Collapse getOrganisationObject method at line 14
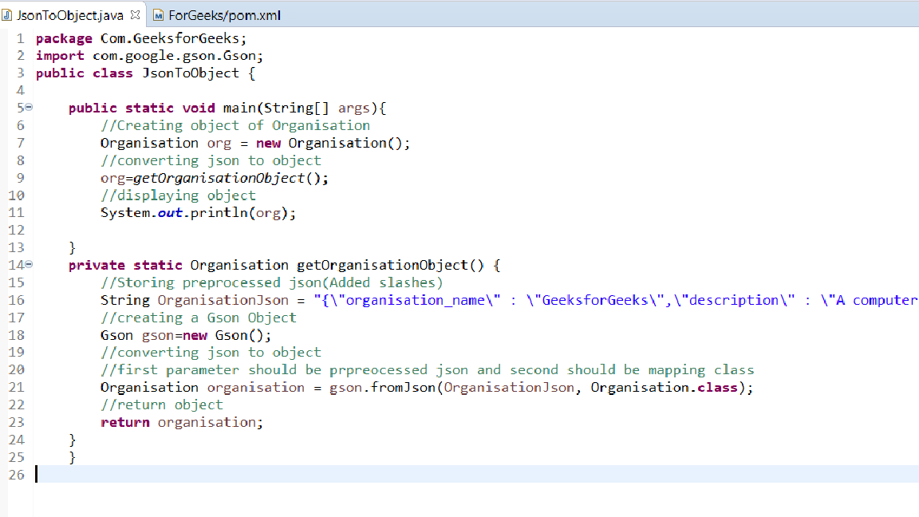919x517 pixels. (x=29, y=264)
